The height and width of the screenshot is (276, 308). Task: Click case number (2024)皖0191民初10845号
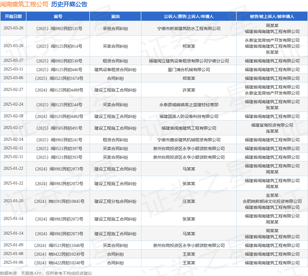coord(59,201)
